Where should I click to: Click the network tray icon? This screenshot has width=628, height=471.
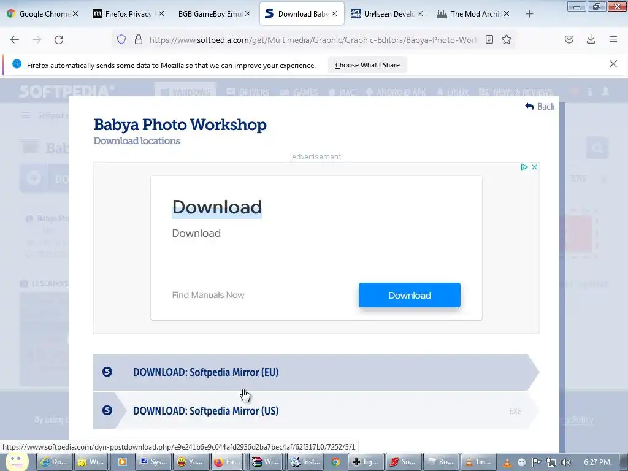(x=551, y=462)
